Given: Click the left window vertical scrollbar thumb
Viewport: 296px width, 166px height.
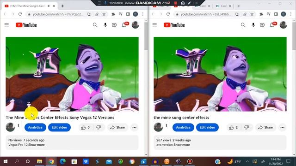Looking at the screenshot, I should tap(146, 36).
